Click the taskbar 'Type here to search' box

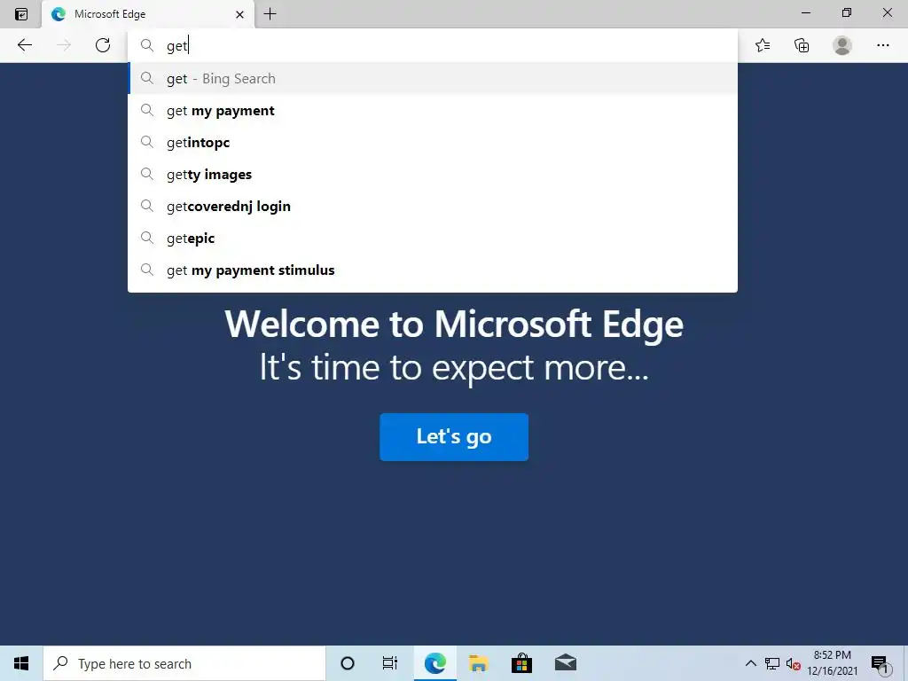(x=184, y=663)
